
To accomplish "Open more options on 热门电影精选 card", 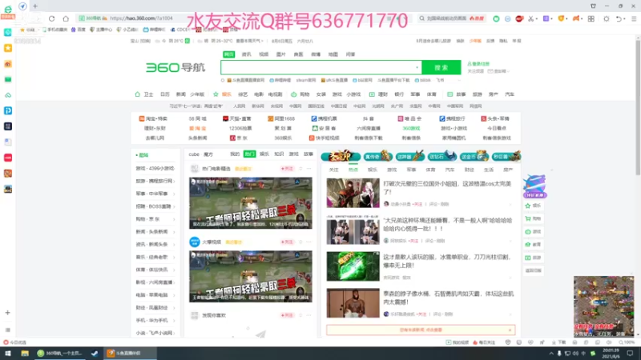I will click(x=309, y=169).
